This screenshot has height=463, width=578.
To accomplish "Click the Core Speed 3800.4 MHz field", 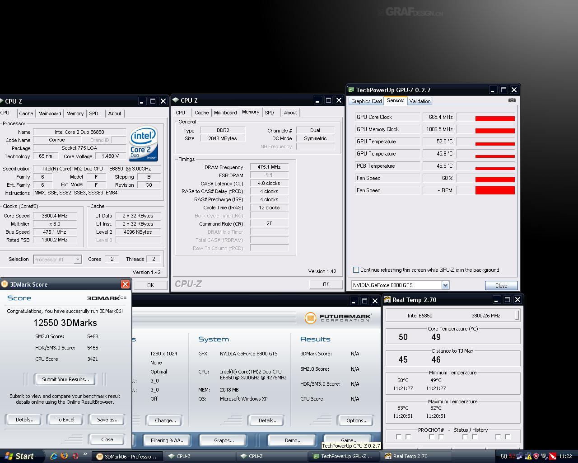I will 55,216.
